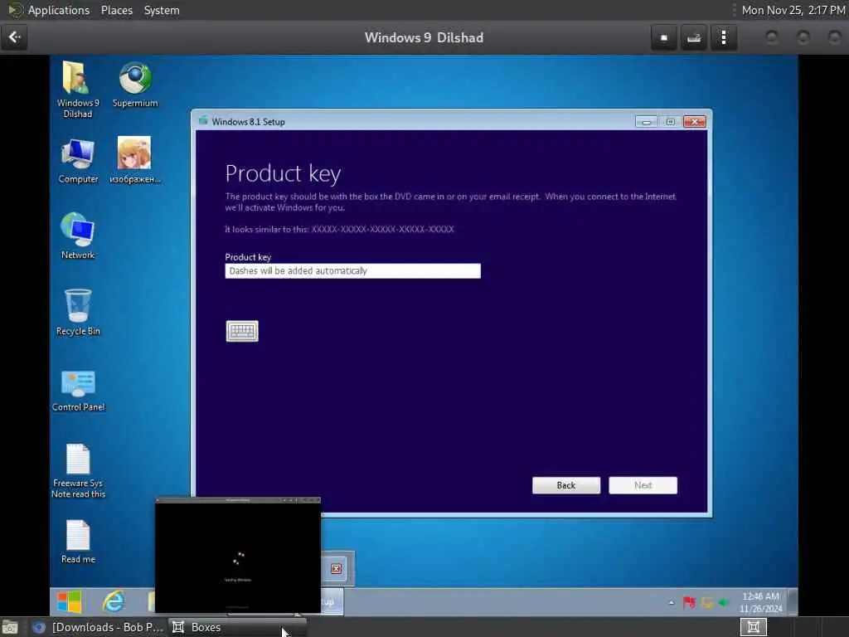
Task: Open the System menu
Action: coord(162,10)
